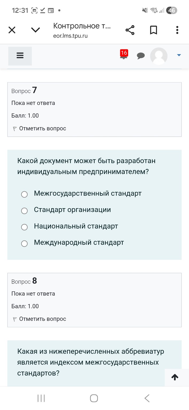The height and width of the screenshot is (410, 189).
Task: Tap the bookmark icon to save the page
Action: coord(153,30)
